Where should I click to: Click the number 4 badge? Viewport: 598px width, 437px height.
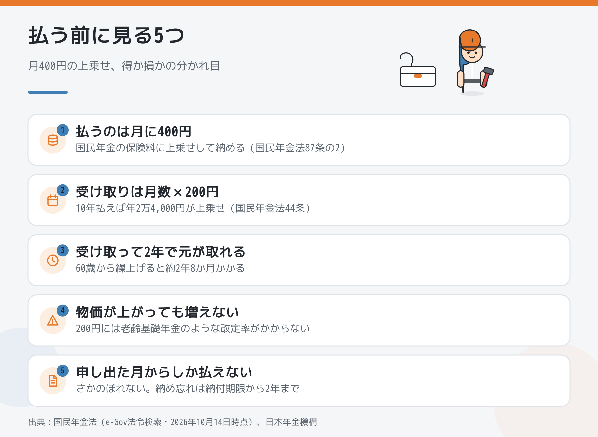63,310
